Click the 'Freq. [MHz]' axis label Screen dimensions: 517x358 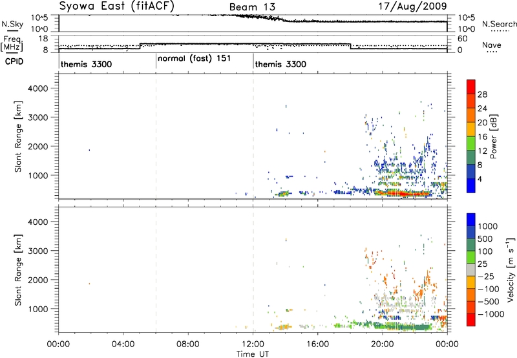12,44
